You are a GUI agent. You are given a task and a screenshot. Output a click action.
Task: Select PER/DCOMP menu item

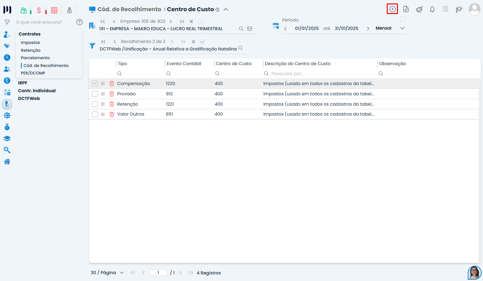33,73
